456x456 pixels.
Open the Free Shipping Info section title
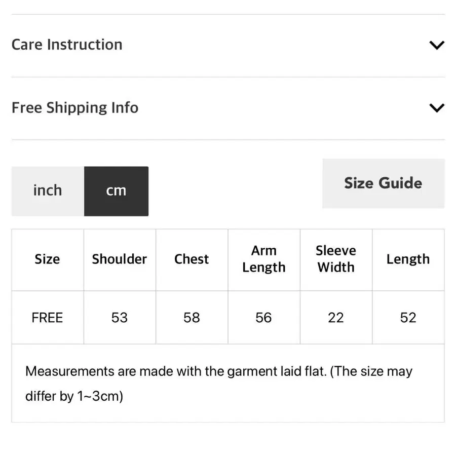(x=75, y=107)
